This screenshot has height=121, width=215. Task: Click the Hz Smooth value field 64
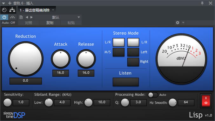pyautogui.click(x=186, y=102)
